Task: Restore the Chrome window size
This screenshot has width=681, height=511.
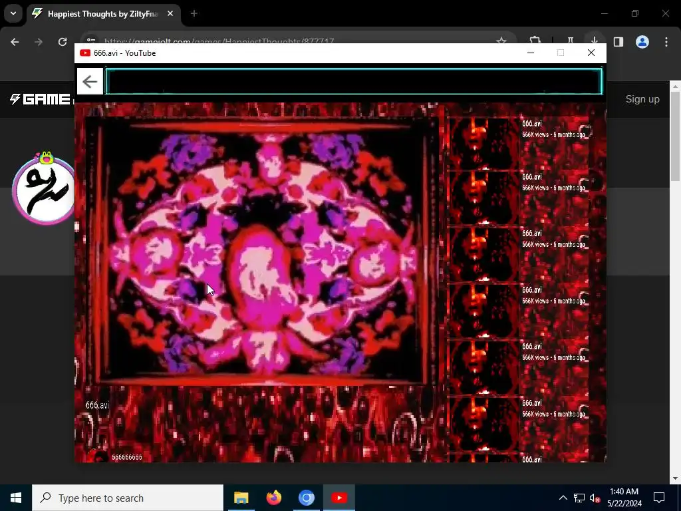Action: click(x=635, y=13)
